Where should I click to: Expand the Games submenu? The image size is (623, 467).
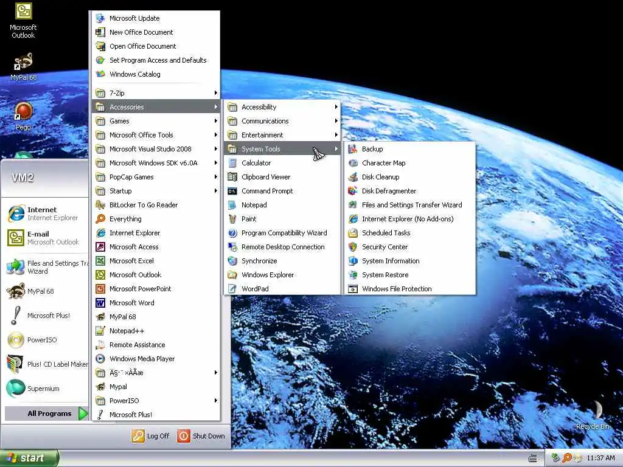pos(156,121)
